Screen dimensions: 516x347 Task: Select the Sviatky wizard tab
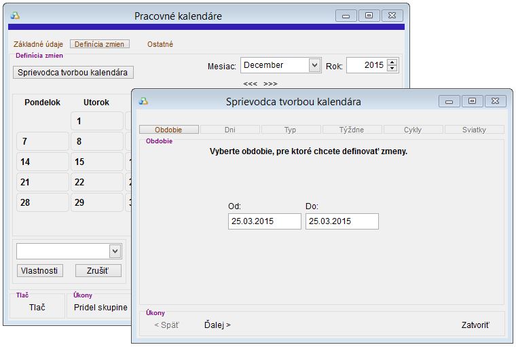click(474, 130)
